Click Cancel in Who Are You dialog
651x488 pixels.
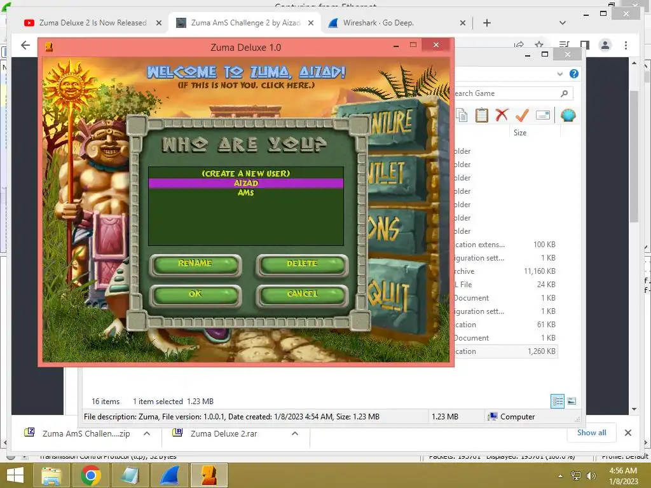pyautogui.click(x=302, y=295)
